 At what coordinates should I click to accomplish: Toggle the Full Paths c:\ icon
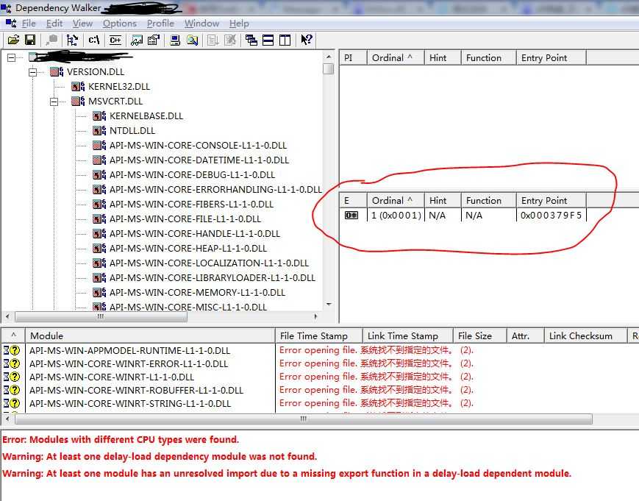click(94, 40)
